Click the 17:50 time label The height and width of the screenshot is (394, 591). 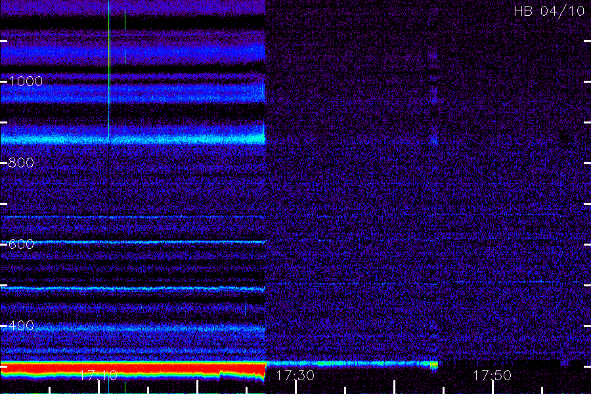click(492, 375)
